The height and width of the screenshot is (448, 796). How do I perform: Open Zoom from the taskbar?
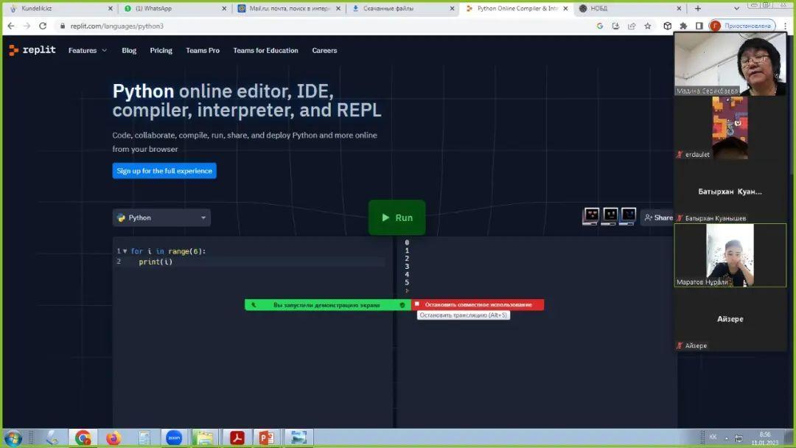pyautogui.click(x=174, y=438)
